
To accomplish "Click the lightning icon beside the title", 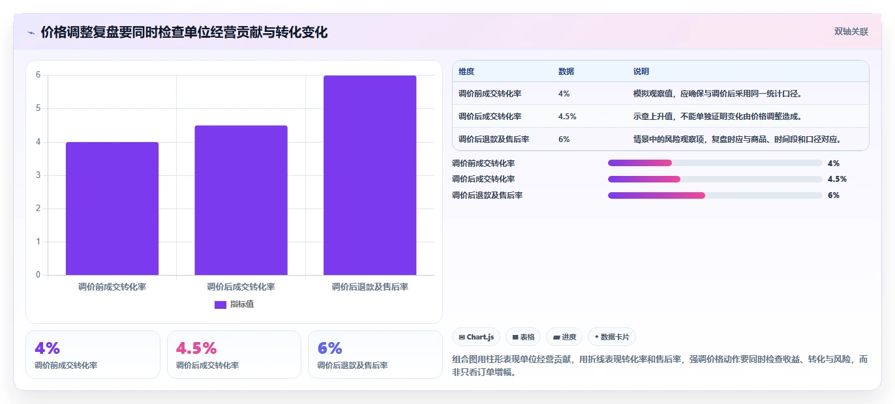I will [x=31, y=33].
